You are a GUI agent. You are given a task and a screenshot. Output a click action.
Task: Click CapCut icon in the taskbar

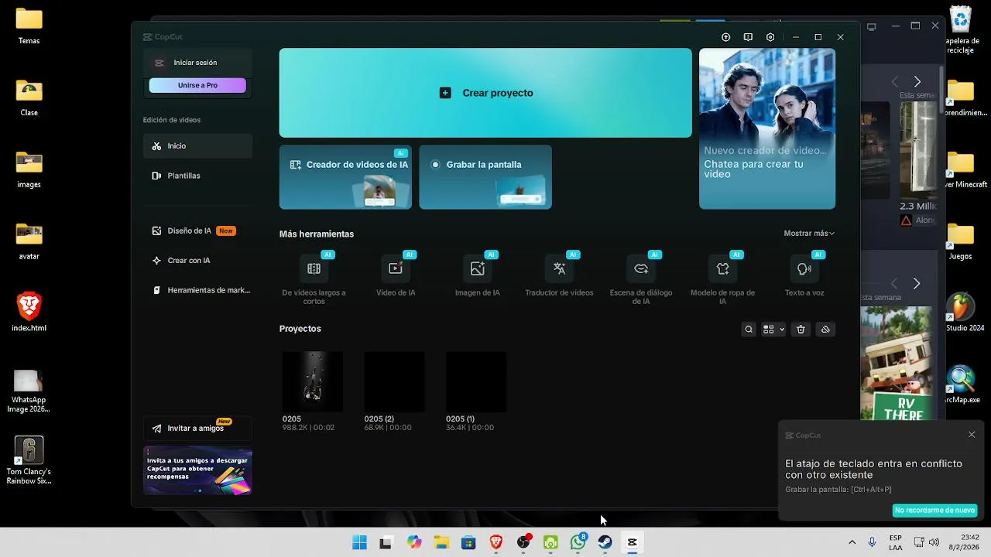tap(632, 542)
